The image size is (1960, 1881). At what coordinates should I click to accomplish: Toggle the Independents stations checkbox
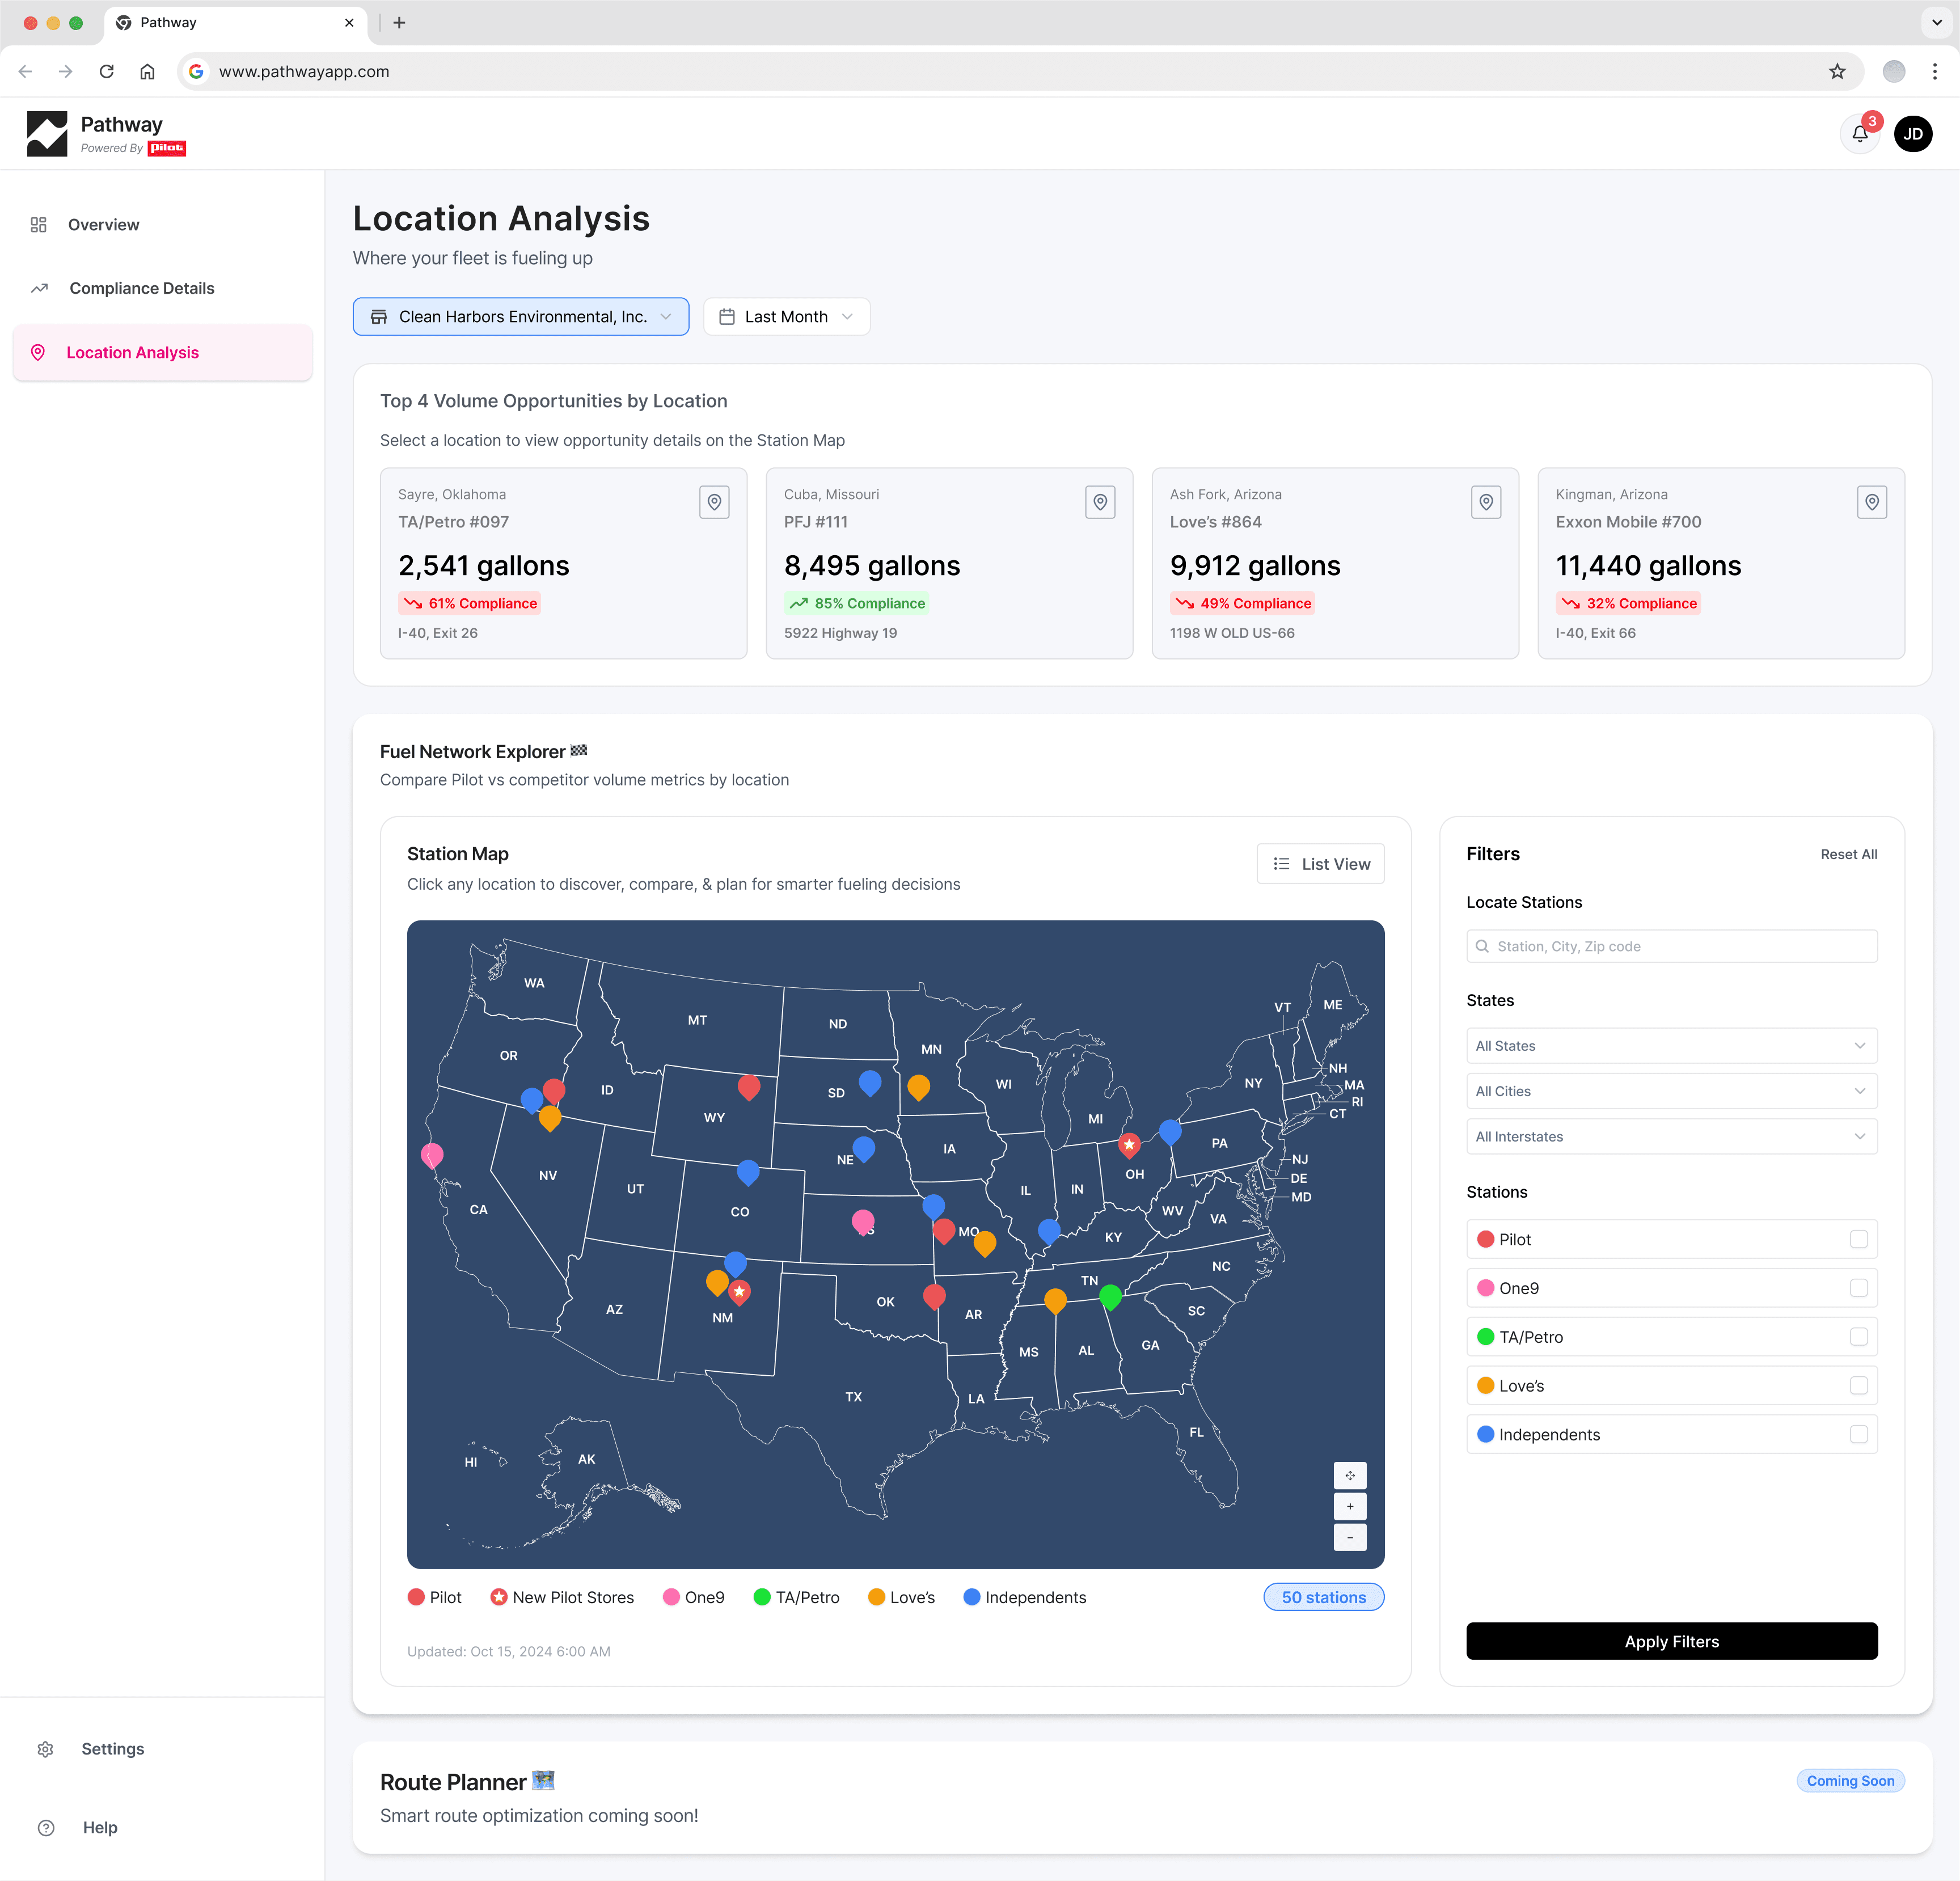tap(1858, 1434)
